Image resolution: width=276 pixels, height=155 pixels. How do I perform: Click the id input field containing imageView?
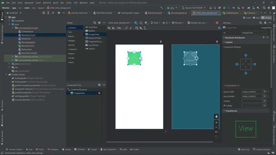pos(254,33)
